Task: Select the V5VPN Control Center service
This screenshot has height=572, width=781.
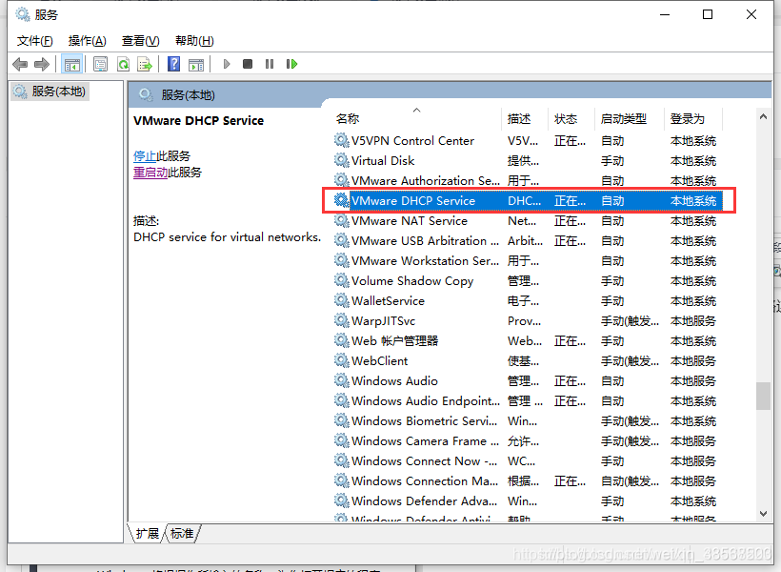Action: coord(528,141)
